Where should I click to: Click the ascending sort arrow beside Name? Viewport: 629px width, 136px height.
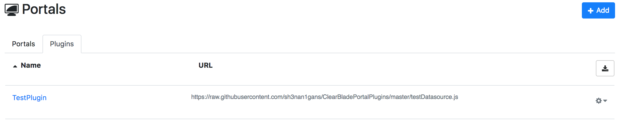pos(15,66)
